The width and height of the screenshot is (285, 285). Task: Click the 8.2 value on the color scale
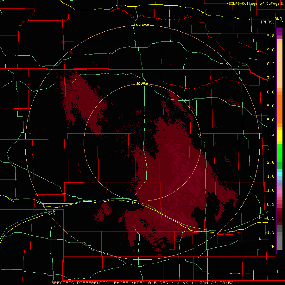click(271, 64)
